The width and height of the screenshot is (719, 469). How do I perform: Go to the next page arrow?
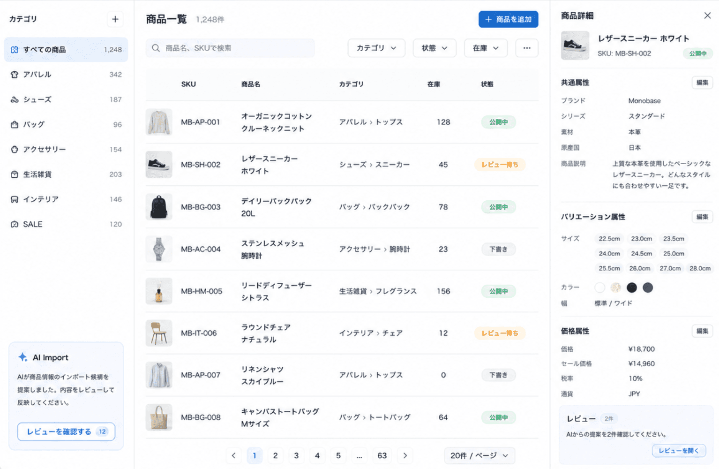click(405, 455)
